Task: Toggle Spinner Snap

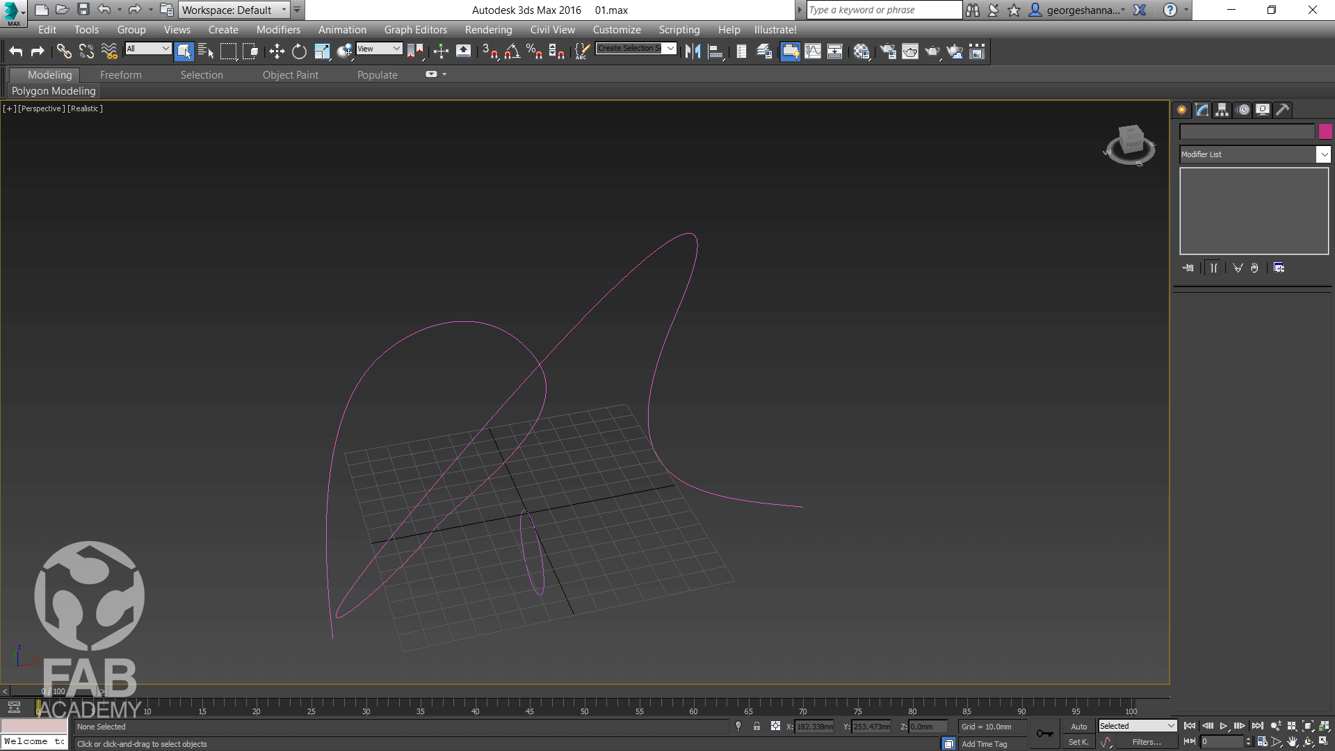Action: pos(556,51)
